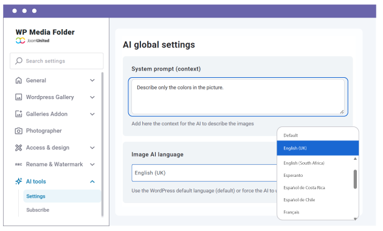Open Galleries Addon settings
383x231 pixels.
coord(47,114)
